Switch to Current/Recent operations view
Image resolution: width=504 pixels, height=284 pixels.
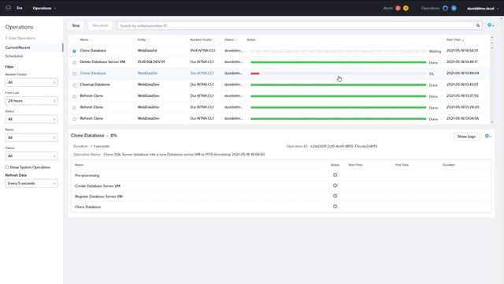pos(17,47)
